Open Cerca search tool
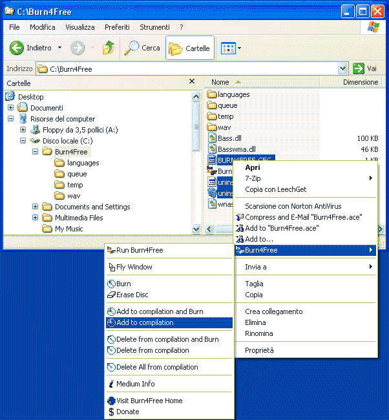389x420 pixels. point(142,48)
